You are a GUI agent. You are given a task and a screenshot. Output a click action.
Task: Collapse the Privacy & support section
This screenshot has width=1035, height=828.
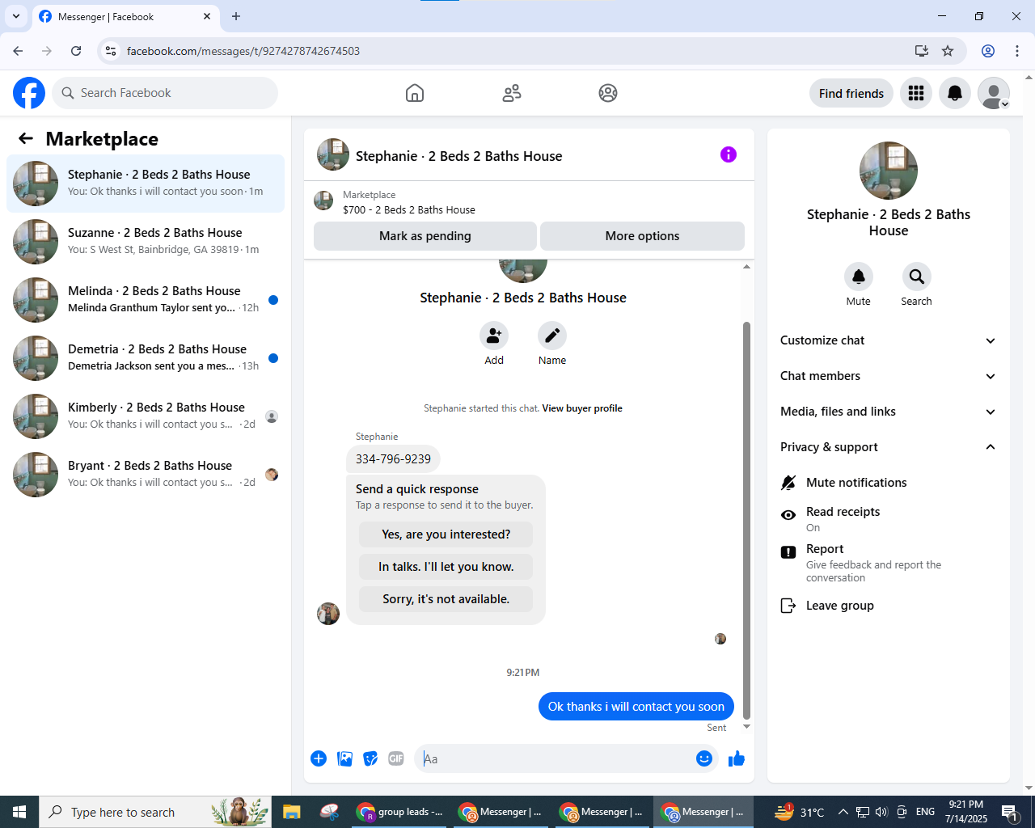(x=889, y=447)
